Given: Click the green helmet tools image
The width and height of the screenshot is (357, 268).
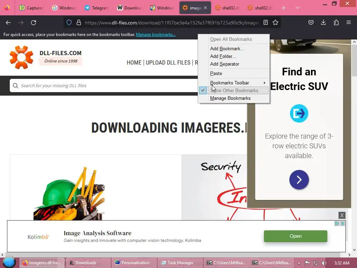Looking at the screenshot, I should click(x=69, y=193).
